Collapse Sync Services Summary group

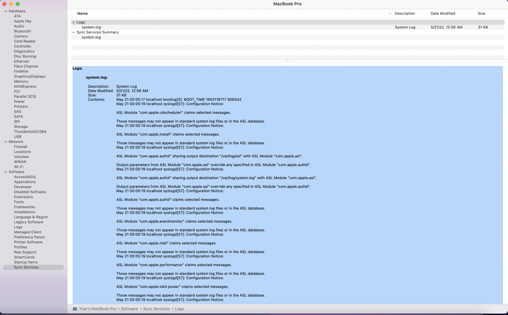tap(74, 32)
